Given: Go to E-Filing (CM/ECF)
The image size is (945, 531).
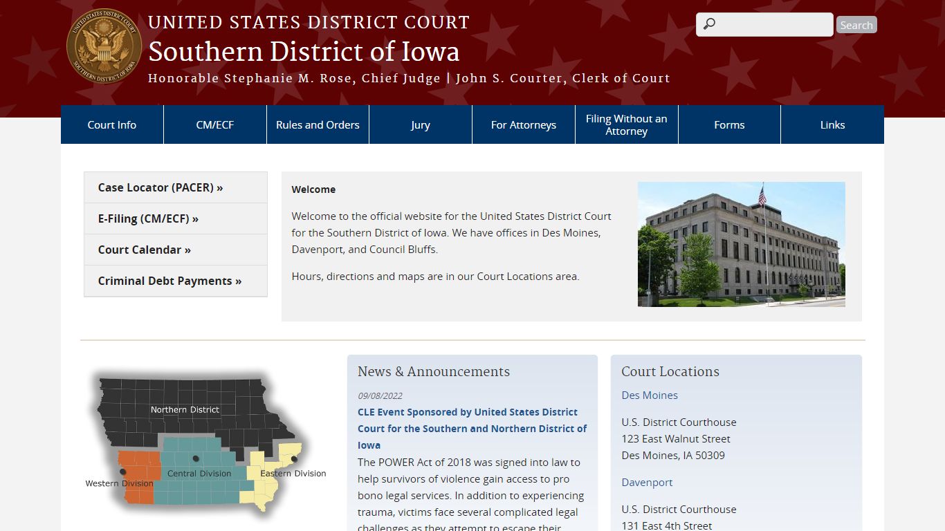Looking at the screenshot, I should [x=176, y=218].
